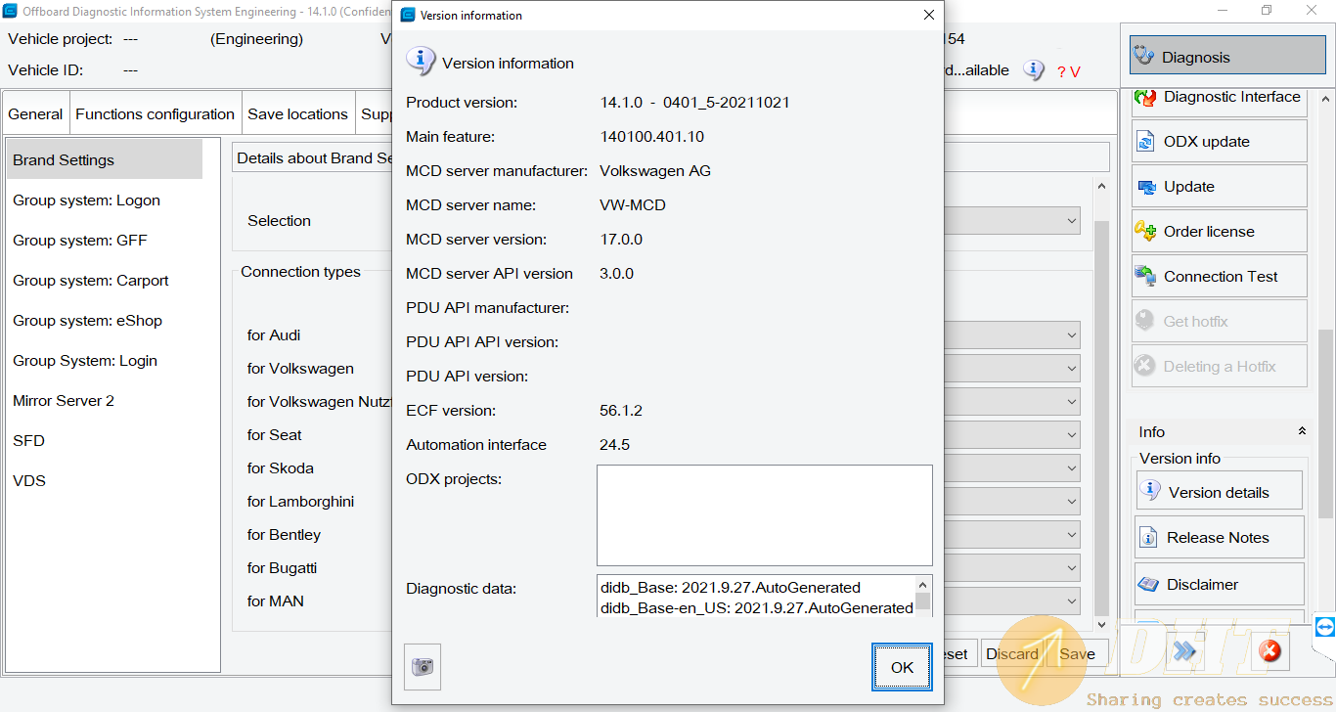Image resolution: width=1336 pixels, height=712 pixels.
Task: Switch to the Functions configuration tab
Action: coord(155,114)
